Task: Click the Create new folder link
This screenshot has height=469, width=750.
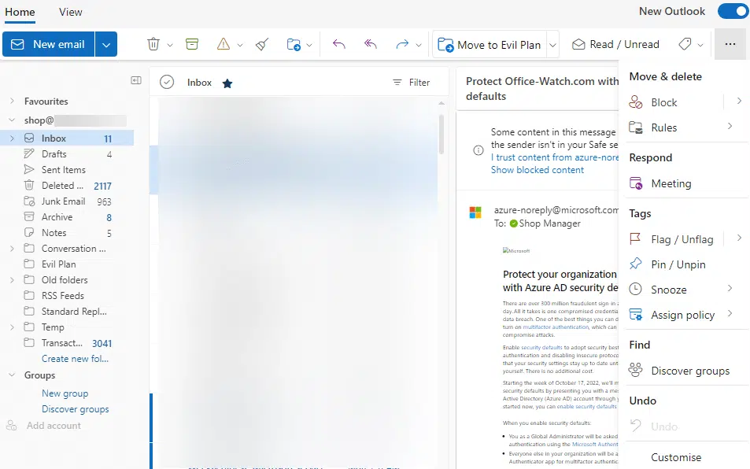Action: tap(75, 359)
